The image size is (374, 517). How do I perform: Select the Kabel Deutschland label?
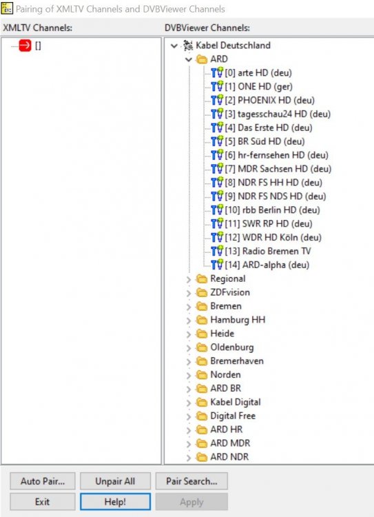[233, 45]
